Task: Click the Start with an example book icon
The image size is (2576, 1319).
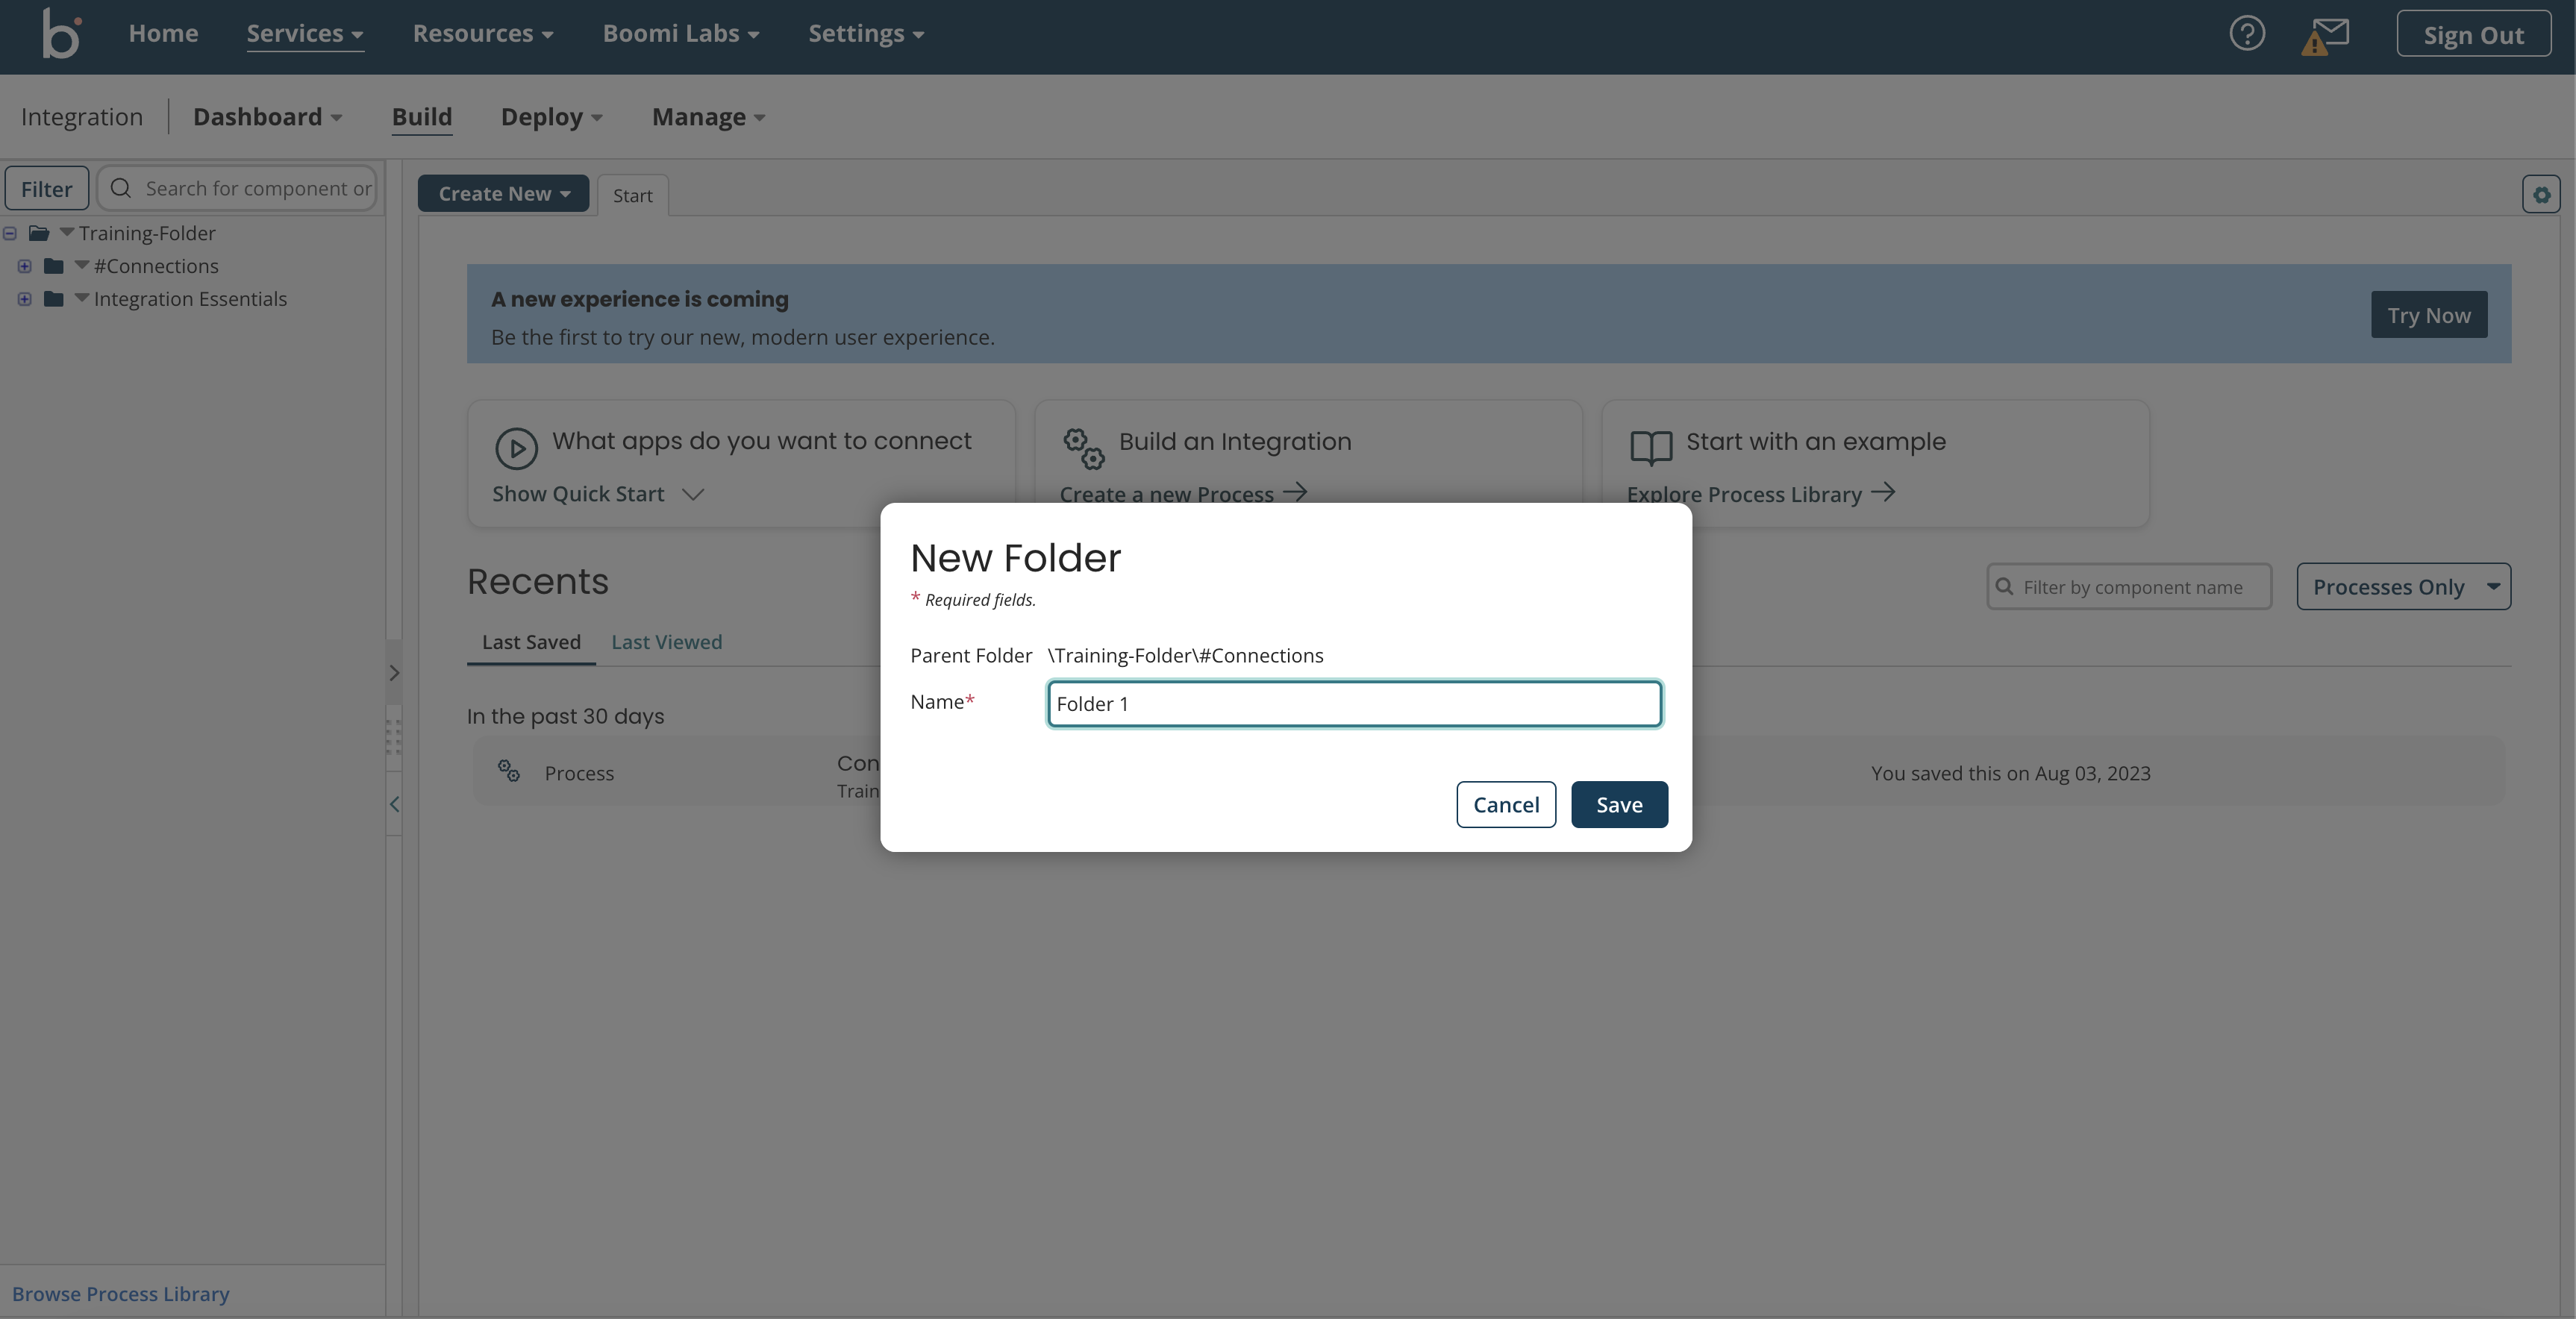Action: [x=1650, y=447]
